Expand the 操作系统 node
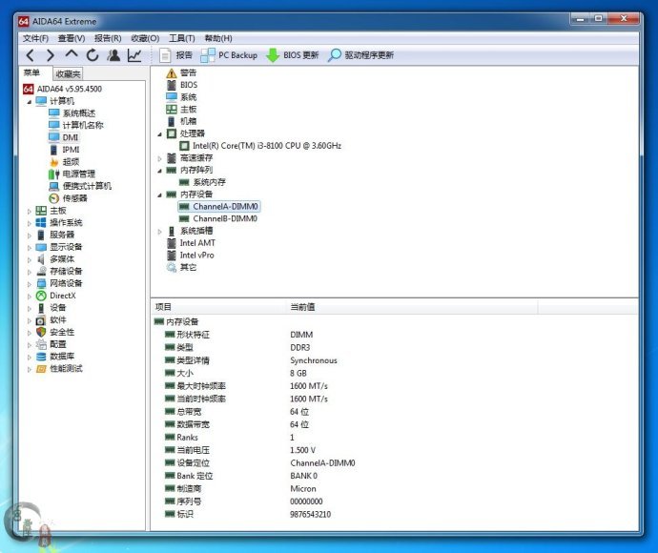Screen dimensions: 658x553 coord(30,224)
